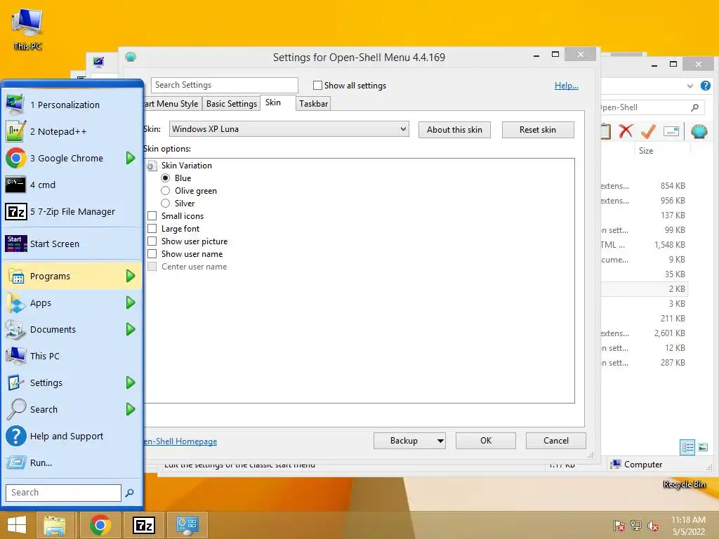The height and width of the screenshot is (539, 719).
Task: Select the file row sized 2 KB in the background window
Action: tap(645, 288)
